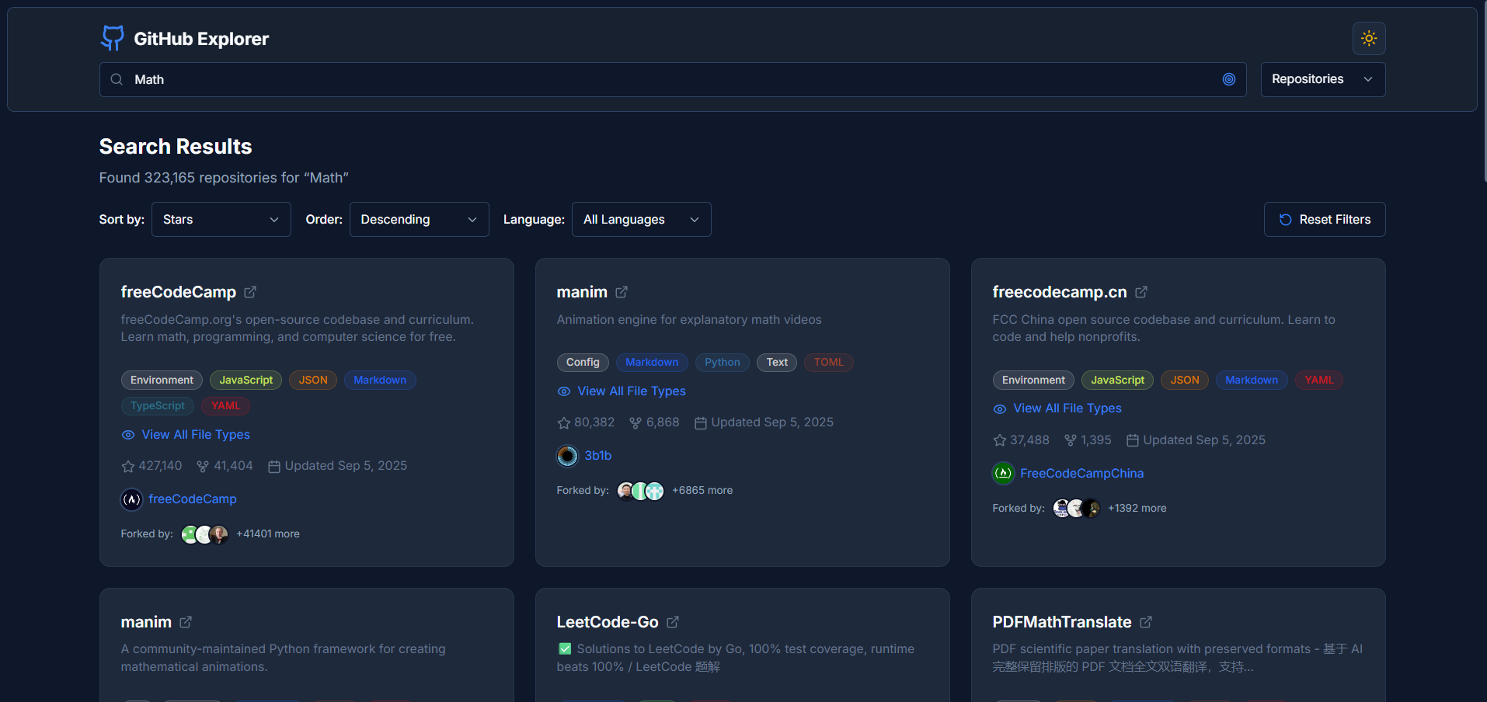This screenshot has height=702, width=1487.
Task: Toggle light mode with the sun icon
Action: click(1368, 38)
